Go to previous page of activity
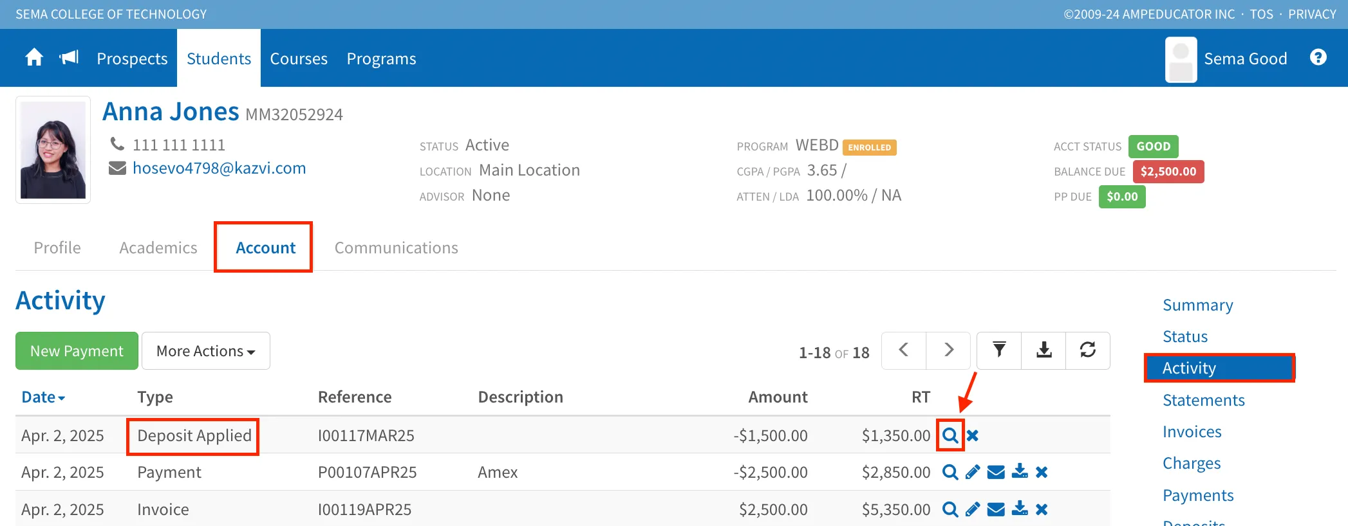Image resolution: width=1348 pixels, height=526 pixels. click(x=904, y=350)
